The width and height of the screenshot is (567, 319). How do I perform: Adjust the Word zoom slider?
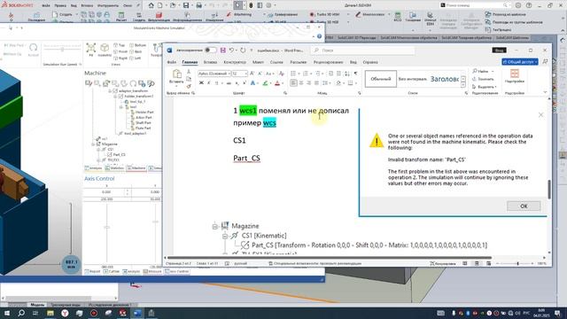517,264
